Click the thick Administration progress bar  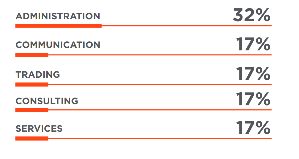point(58,26)
